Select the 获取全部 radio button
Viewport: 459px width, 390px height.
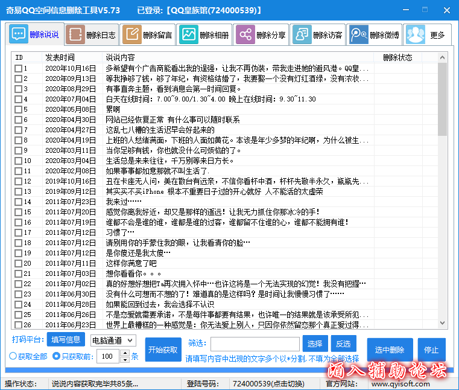[x=13, y=356]
